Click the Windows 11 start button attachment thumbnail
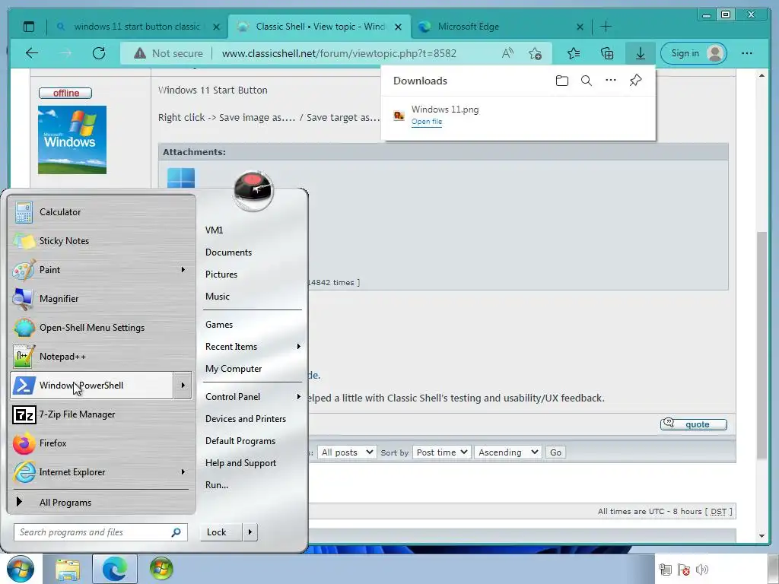The width and height of the screenshot is (779, 584). coord(181,178)
